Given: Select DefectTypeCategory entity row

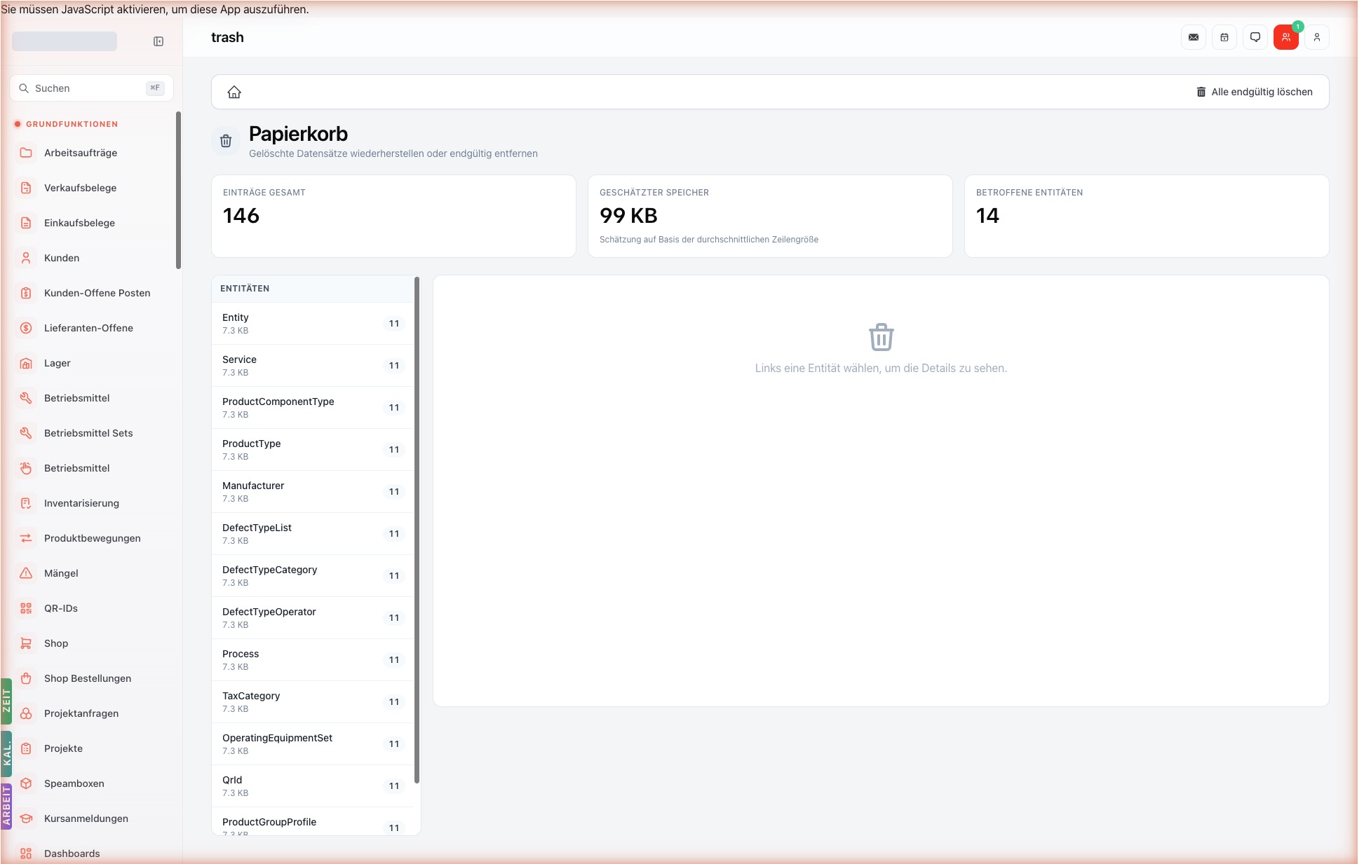Looking at the screenshot, I should (313, 575).
